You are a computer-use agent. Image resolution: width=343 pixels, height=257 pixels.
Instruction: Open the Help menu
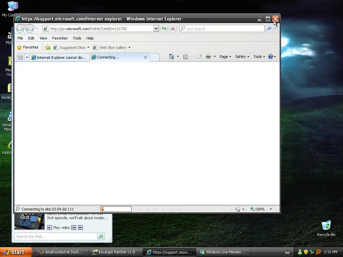tap(90, 38)
